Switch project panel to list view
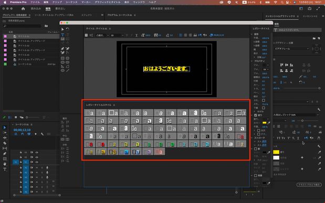Viewport: 325px width, 203px height. coord(10,117)
